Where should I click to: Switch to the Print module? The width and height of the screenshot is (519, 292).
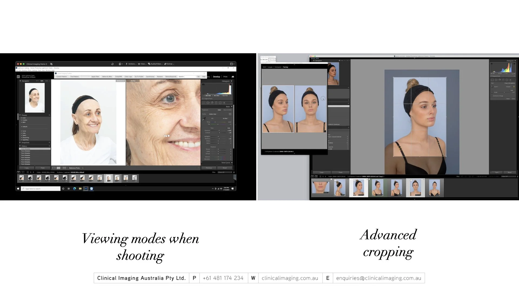point(225,77)
